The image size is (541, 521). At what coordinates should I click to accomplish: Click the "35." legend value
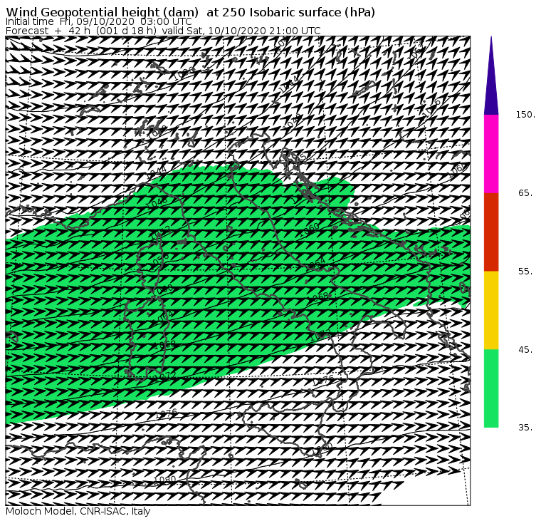(x=526, y=428)
